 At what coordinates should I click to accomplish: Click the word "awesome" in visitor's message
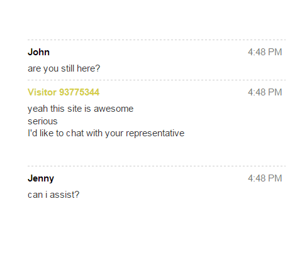(x=113, y=109)
